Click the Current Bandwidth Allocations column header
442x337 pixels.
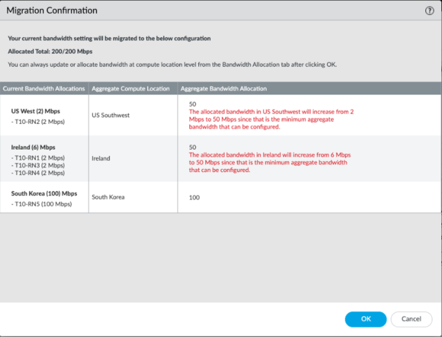[x=44, y=89]
